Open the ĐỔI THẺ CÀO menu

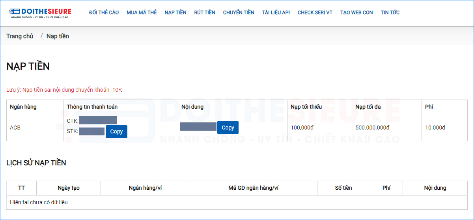(x=104, y=13)
